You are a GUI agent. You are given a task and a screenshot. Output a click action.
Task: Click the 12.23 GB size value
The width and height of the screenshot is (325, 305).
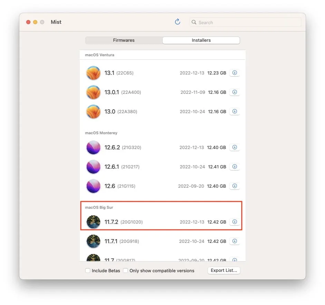pos(217,73)
